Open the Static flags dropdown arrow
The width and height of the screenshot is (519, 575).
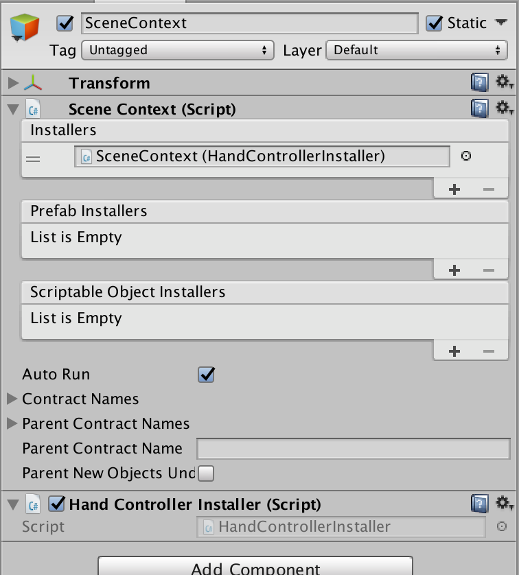(x=501, y=23)
